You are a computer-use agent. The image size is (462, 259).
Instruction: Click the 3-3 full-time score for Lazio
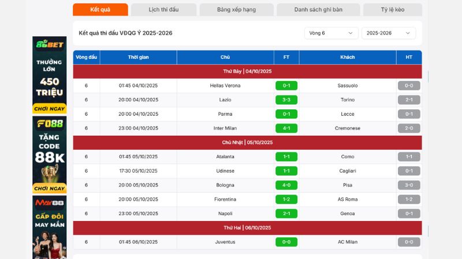tap(286, 100)
